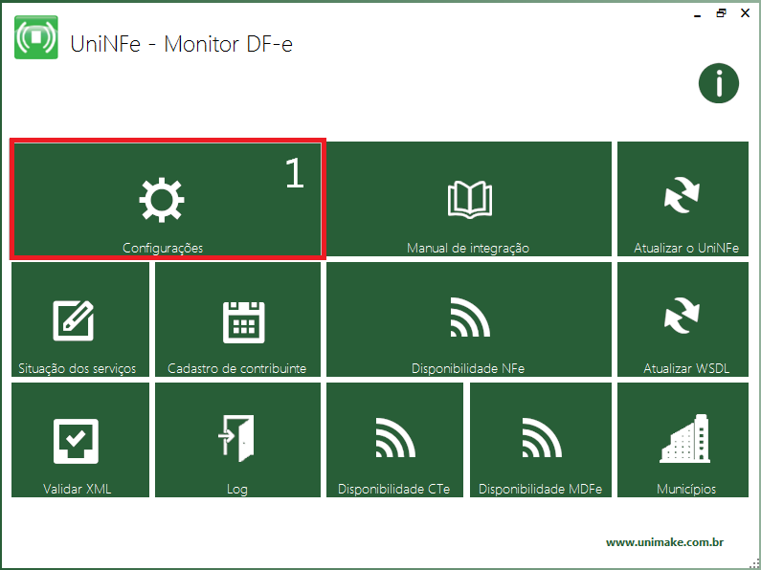Viewport: 761px width, 570px height.
Task: Open the Configurações gear tile
Action: (x=167, y=199)
